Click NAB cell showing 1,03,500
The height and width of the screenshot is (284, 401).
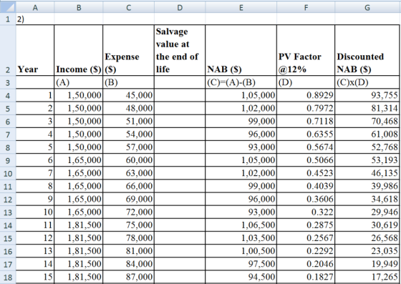(241, 238)
